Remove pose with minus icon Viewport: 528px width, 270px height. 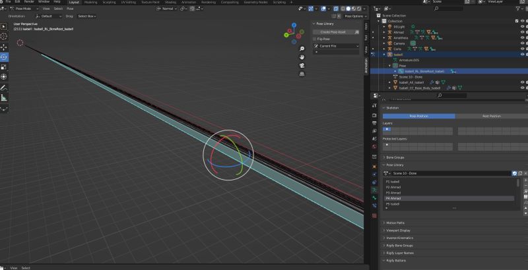coord(525,185)
